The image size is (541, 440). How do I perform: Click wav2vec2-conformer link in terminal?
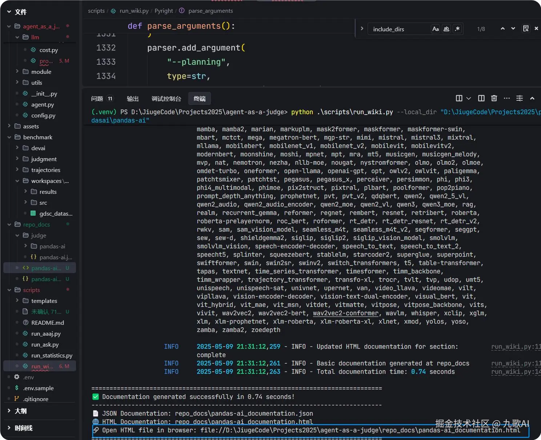[x=345, y=313]
